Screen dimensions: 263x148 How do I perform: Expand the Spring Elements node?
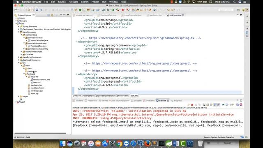pyautogui.click(x=19, y=26)
